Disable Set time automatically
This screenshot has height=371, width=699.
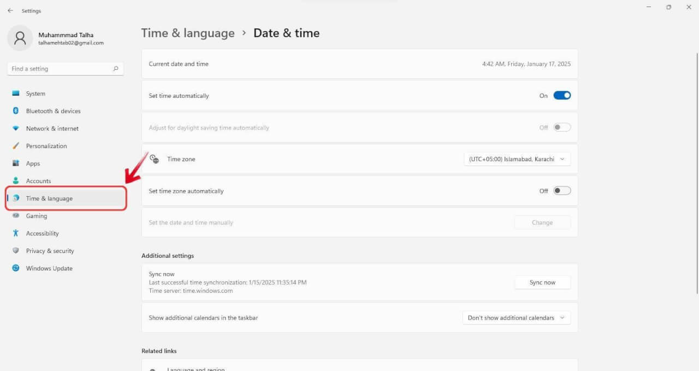click(562, 95)
